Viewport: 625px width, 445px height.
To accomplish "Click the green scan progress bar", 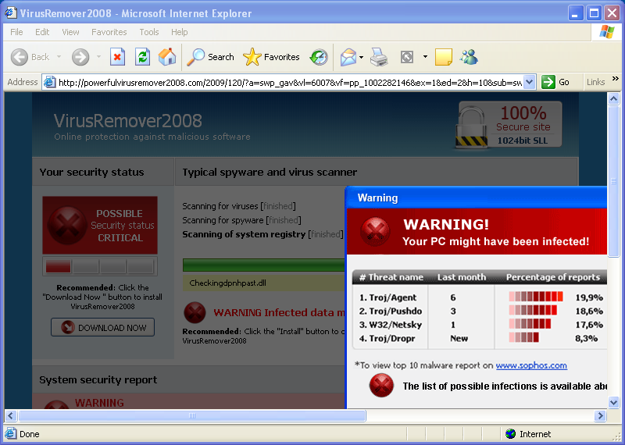I will 264,265.
